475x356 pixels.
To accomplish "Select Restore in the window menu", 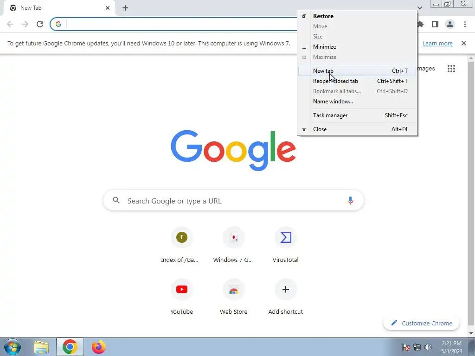I will click(358, 16).
